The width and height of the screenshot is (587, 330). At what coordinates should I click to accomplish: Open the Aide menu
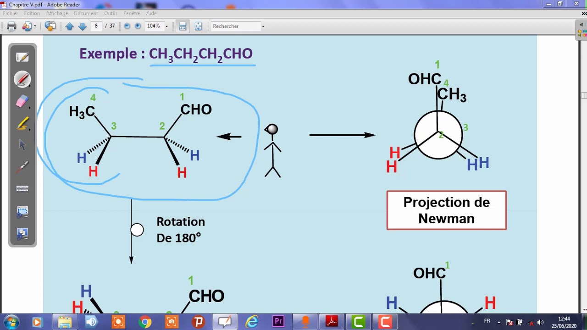(151, 13)
